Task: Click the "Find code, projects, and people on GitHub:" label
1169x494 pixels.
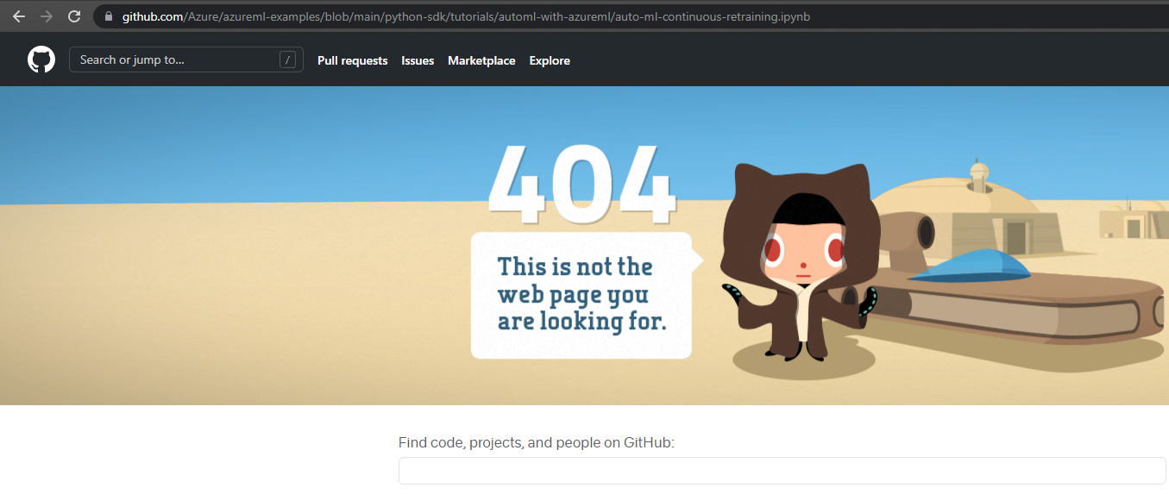Action: pos(536,442)
